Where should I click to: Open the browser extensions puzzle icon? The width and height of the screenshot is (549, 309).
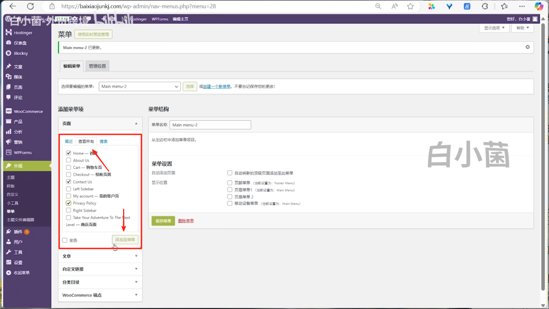pos(485,6)
